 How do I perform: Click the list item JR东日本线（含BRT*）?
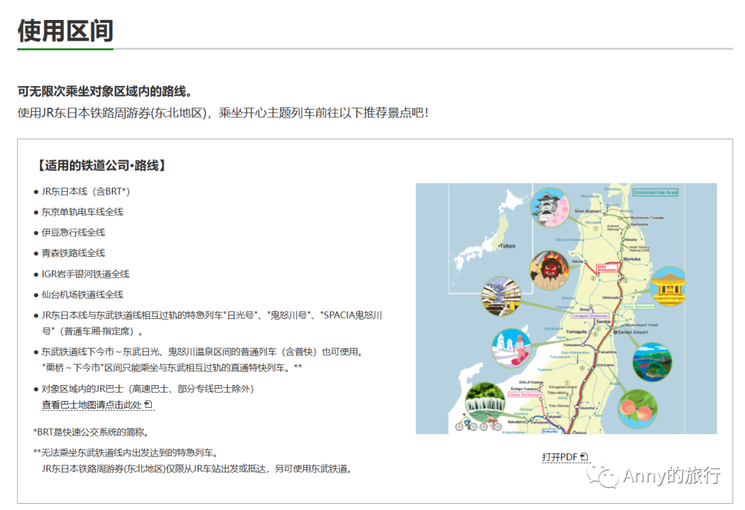pyautogui.click(x=86, y=191)
